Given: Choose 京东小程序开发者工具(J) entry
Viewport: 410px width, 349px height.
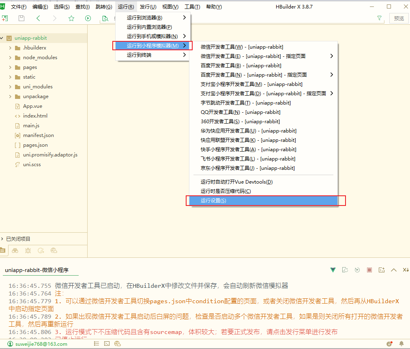Looking at the screenshot, I should (264, 168).
